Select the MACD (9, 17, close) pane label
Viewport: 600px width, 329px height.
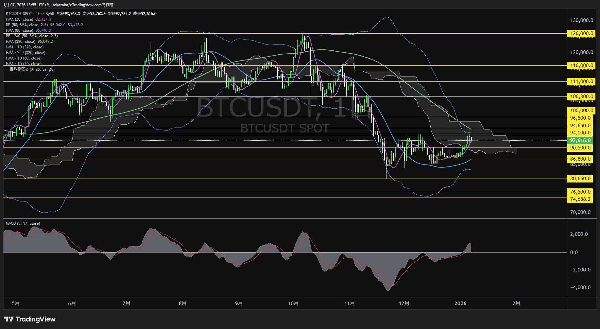pyautogui.click(x=22, y=223)
